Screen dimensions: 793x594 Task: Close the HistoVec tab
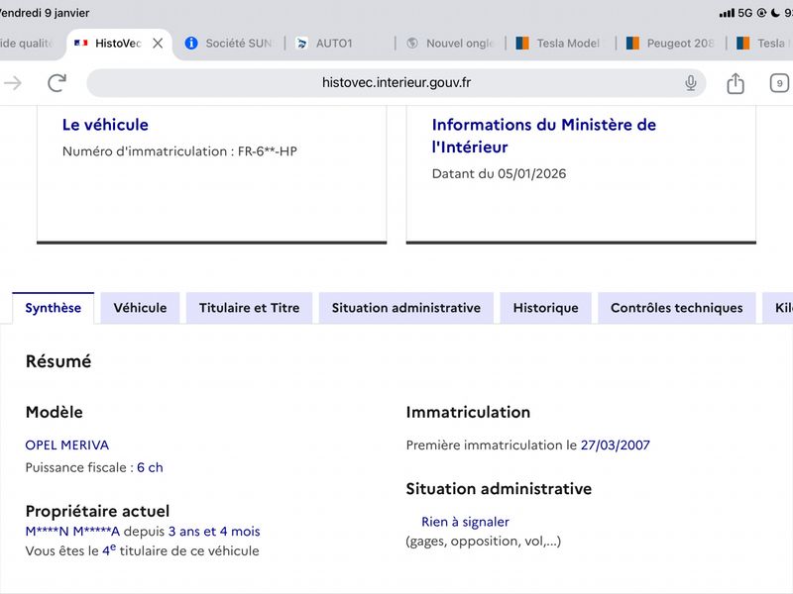[x=158, y=44]
